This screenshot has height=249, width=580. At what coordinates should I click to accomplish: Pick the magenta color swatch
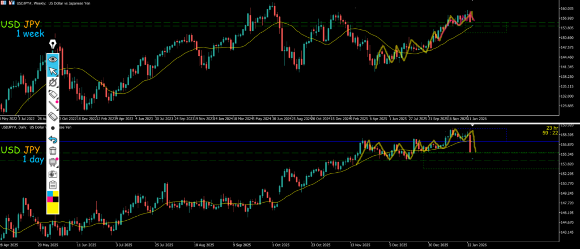coord(50,199)
